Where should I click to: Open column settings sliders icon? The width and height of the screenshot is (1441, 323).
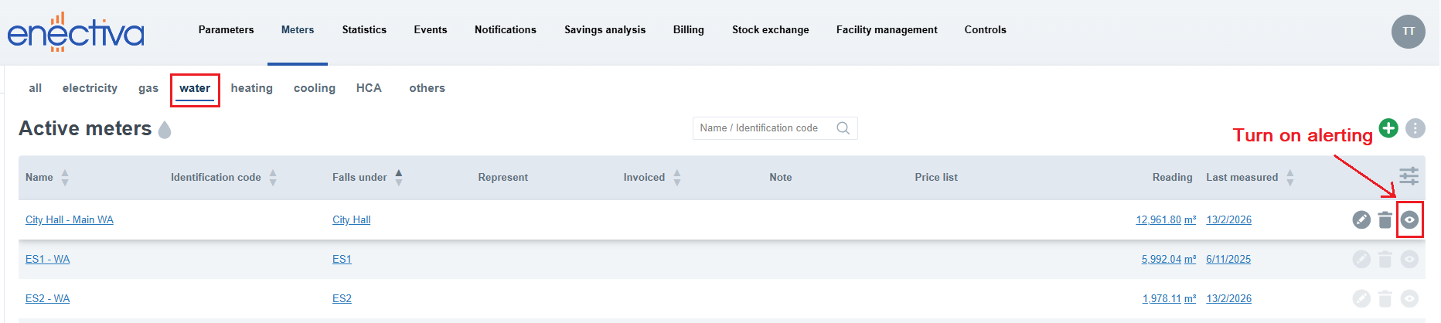(1409, 176)
